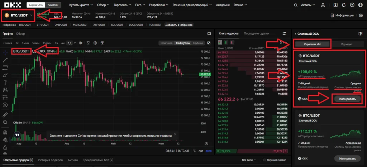Open Информация link

coord(342,15)
